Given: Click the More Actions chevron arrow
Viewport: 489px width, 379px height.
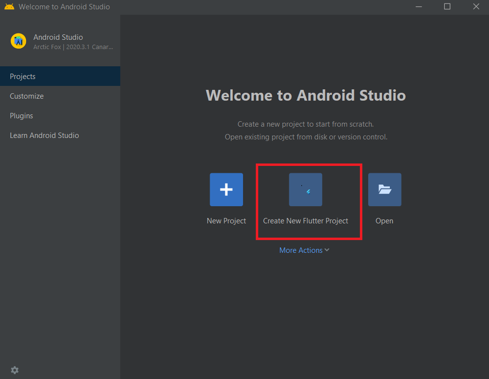Looking at the screenshot, I should tap(327, 250).
